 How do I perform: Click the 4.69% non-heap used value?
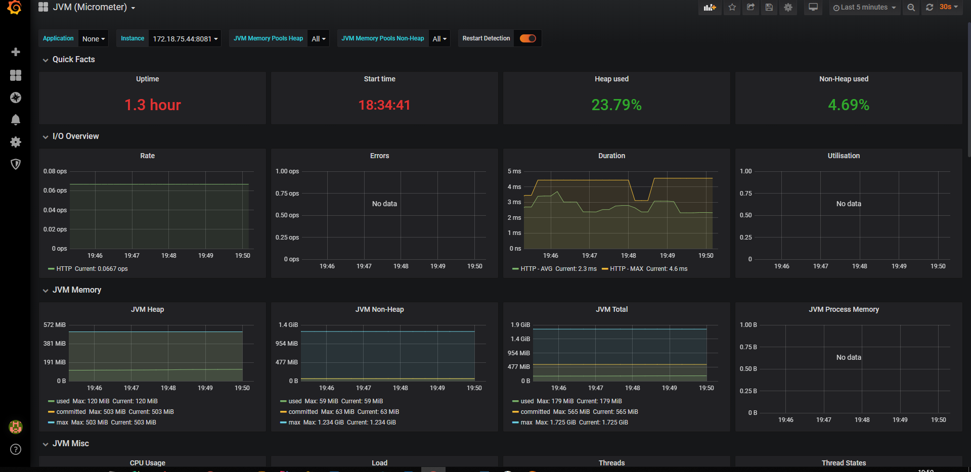[x=849, y=105]
